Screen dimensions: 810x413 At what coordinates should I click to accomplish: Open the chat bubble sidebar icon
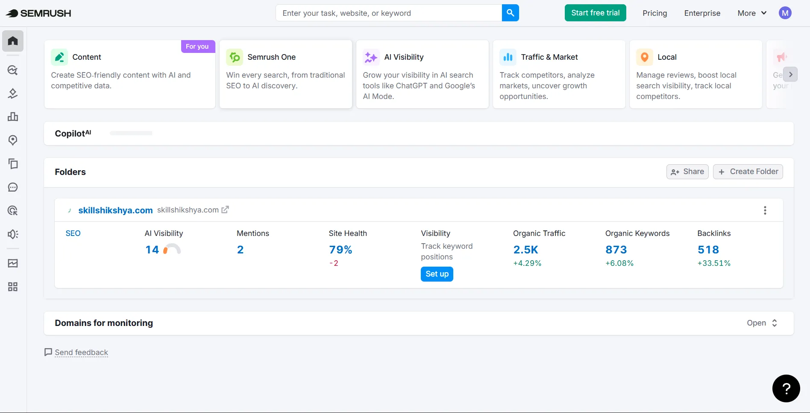point(13,187)
